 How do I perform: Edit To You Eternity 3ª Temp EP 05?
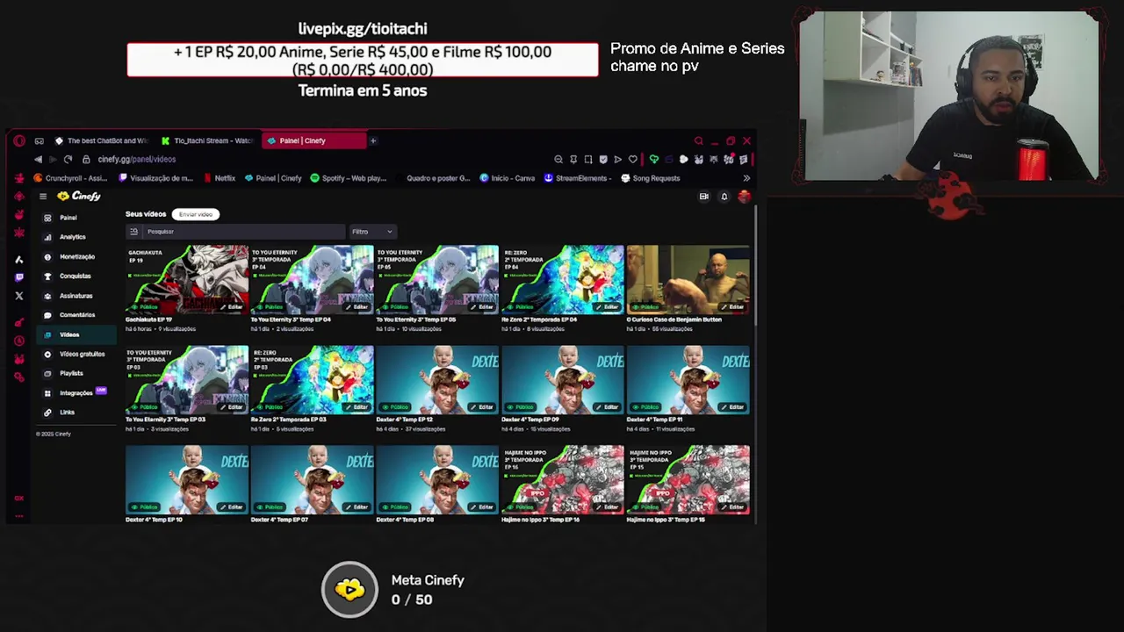[x=482, y=307]
